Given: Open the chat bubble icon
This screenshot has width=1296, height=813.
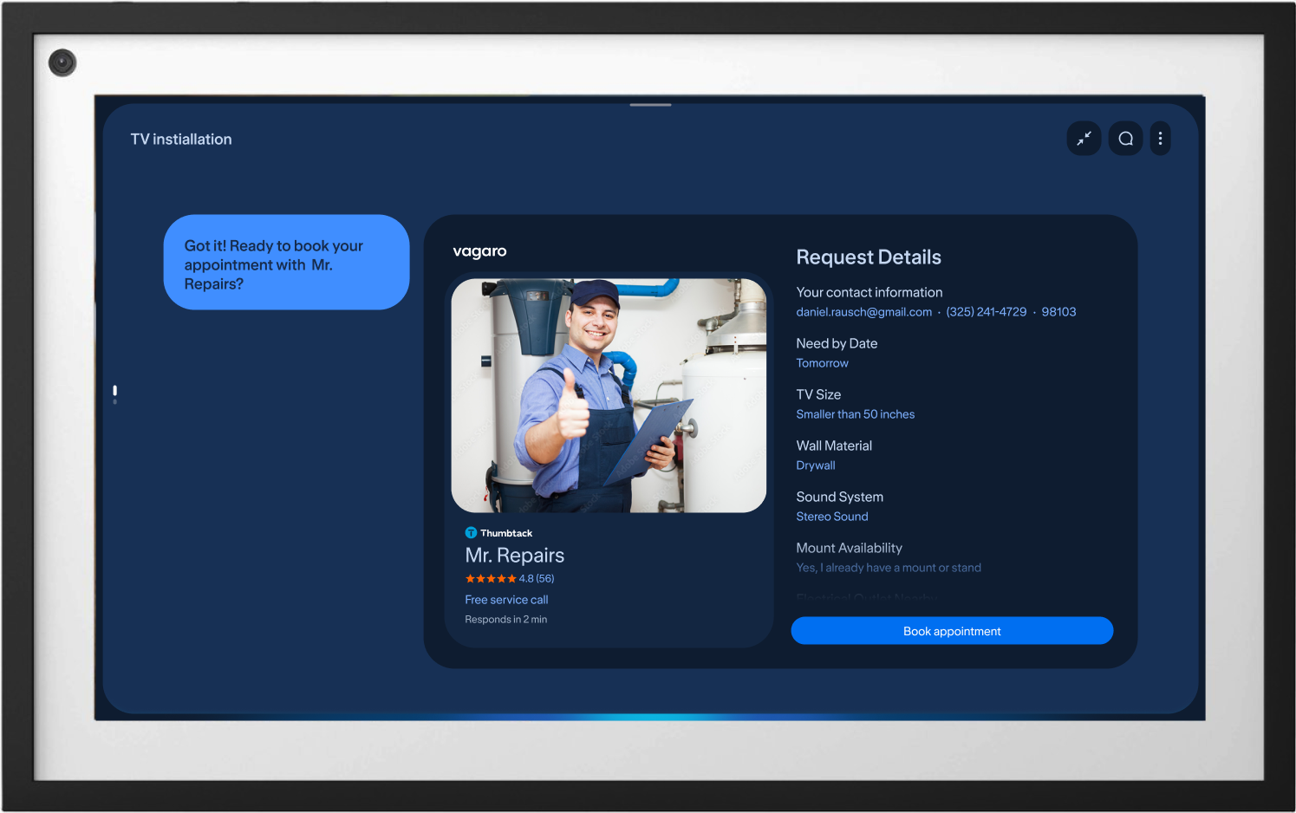Looking at the screenshot, I should point(1125,139).
